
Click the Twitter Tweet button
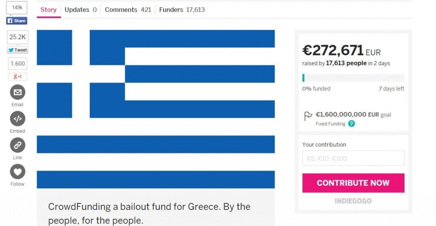click(x=17, y=50)
